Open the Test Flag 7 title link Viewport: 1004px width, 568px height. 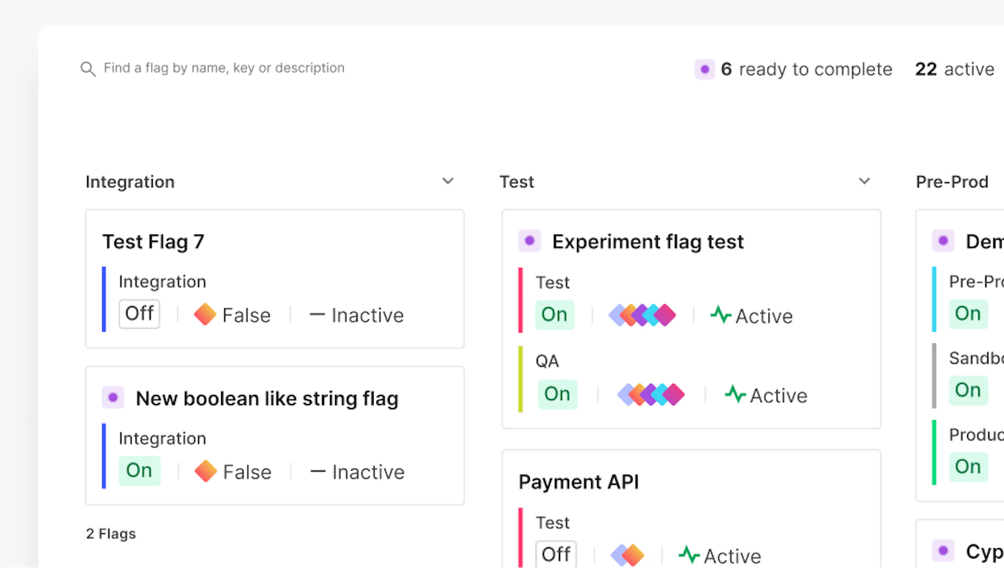click(153, 242)
